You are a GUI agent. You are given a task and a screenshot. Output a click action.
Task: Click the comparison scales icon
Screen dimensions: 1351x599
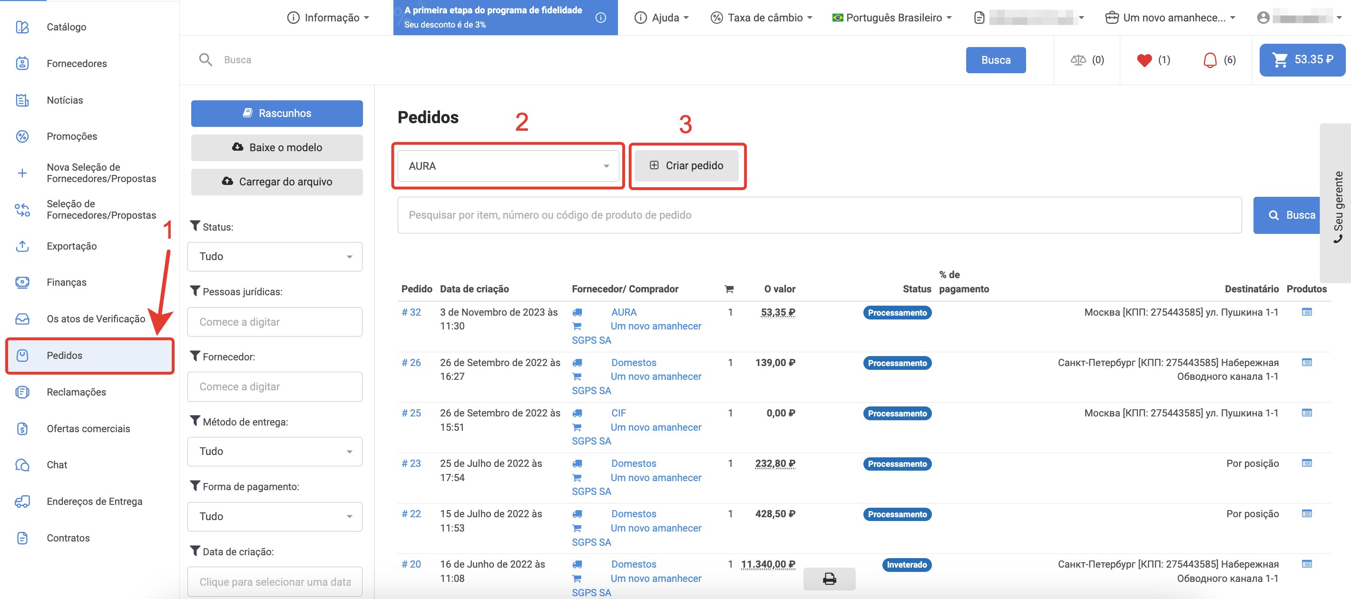click(1078, 60)
